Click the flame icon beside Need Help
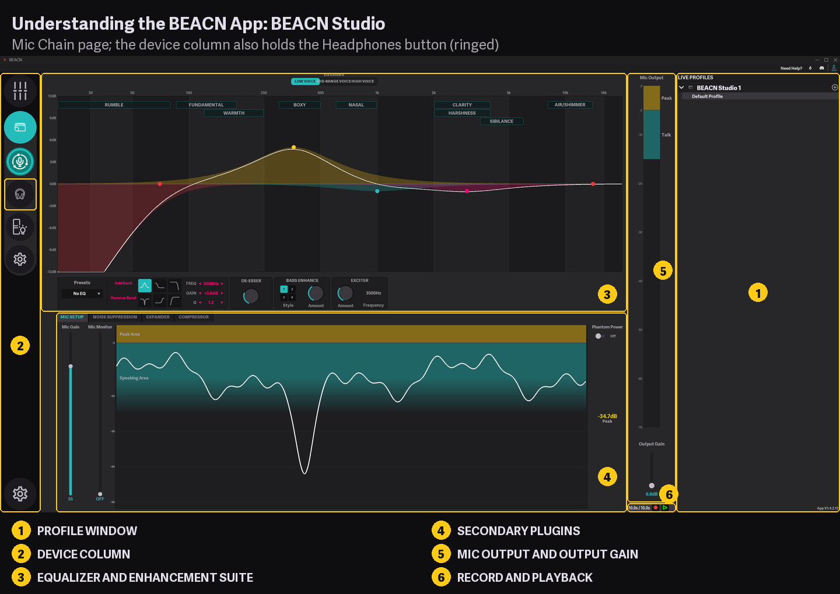This screenshot has height=594, width=840. tap(810, 68)
